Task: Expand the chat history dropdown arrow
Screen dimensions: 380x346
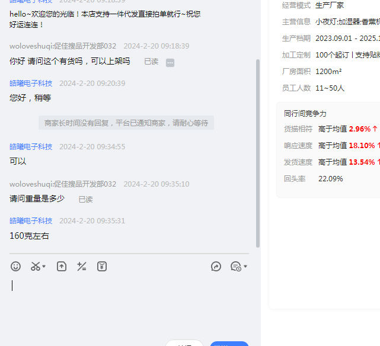Action: [245, 267]
